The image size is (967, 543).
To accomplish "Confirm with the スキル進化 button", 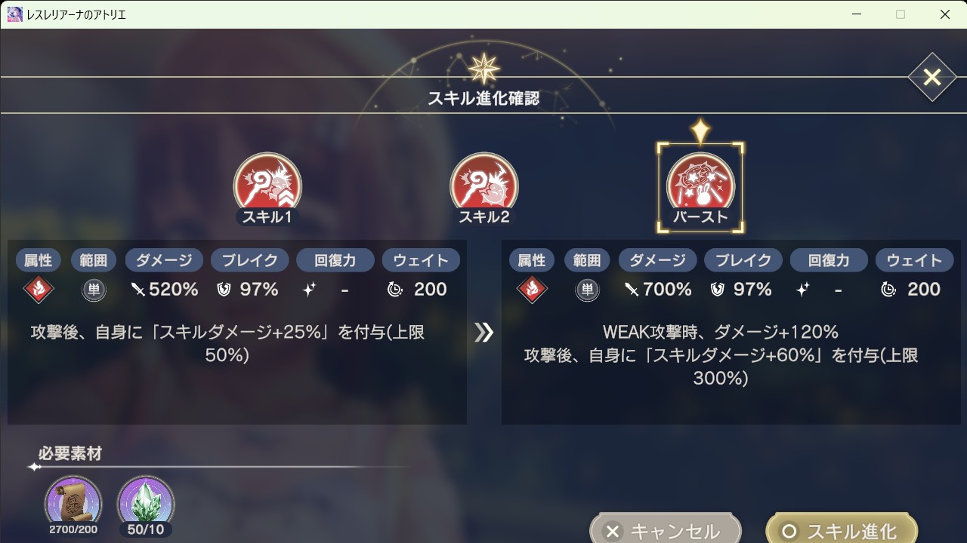I will pos(842,529).
